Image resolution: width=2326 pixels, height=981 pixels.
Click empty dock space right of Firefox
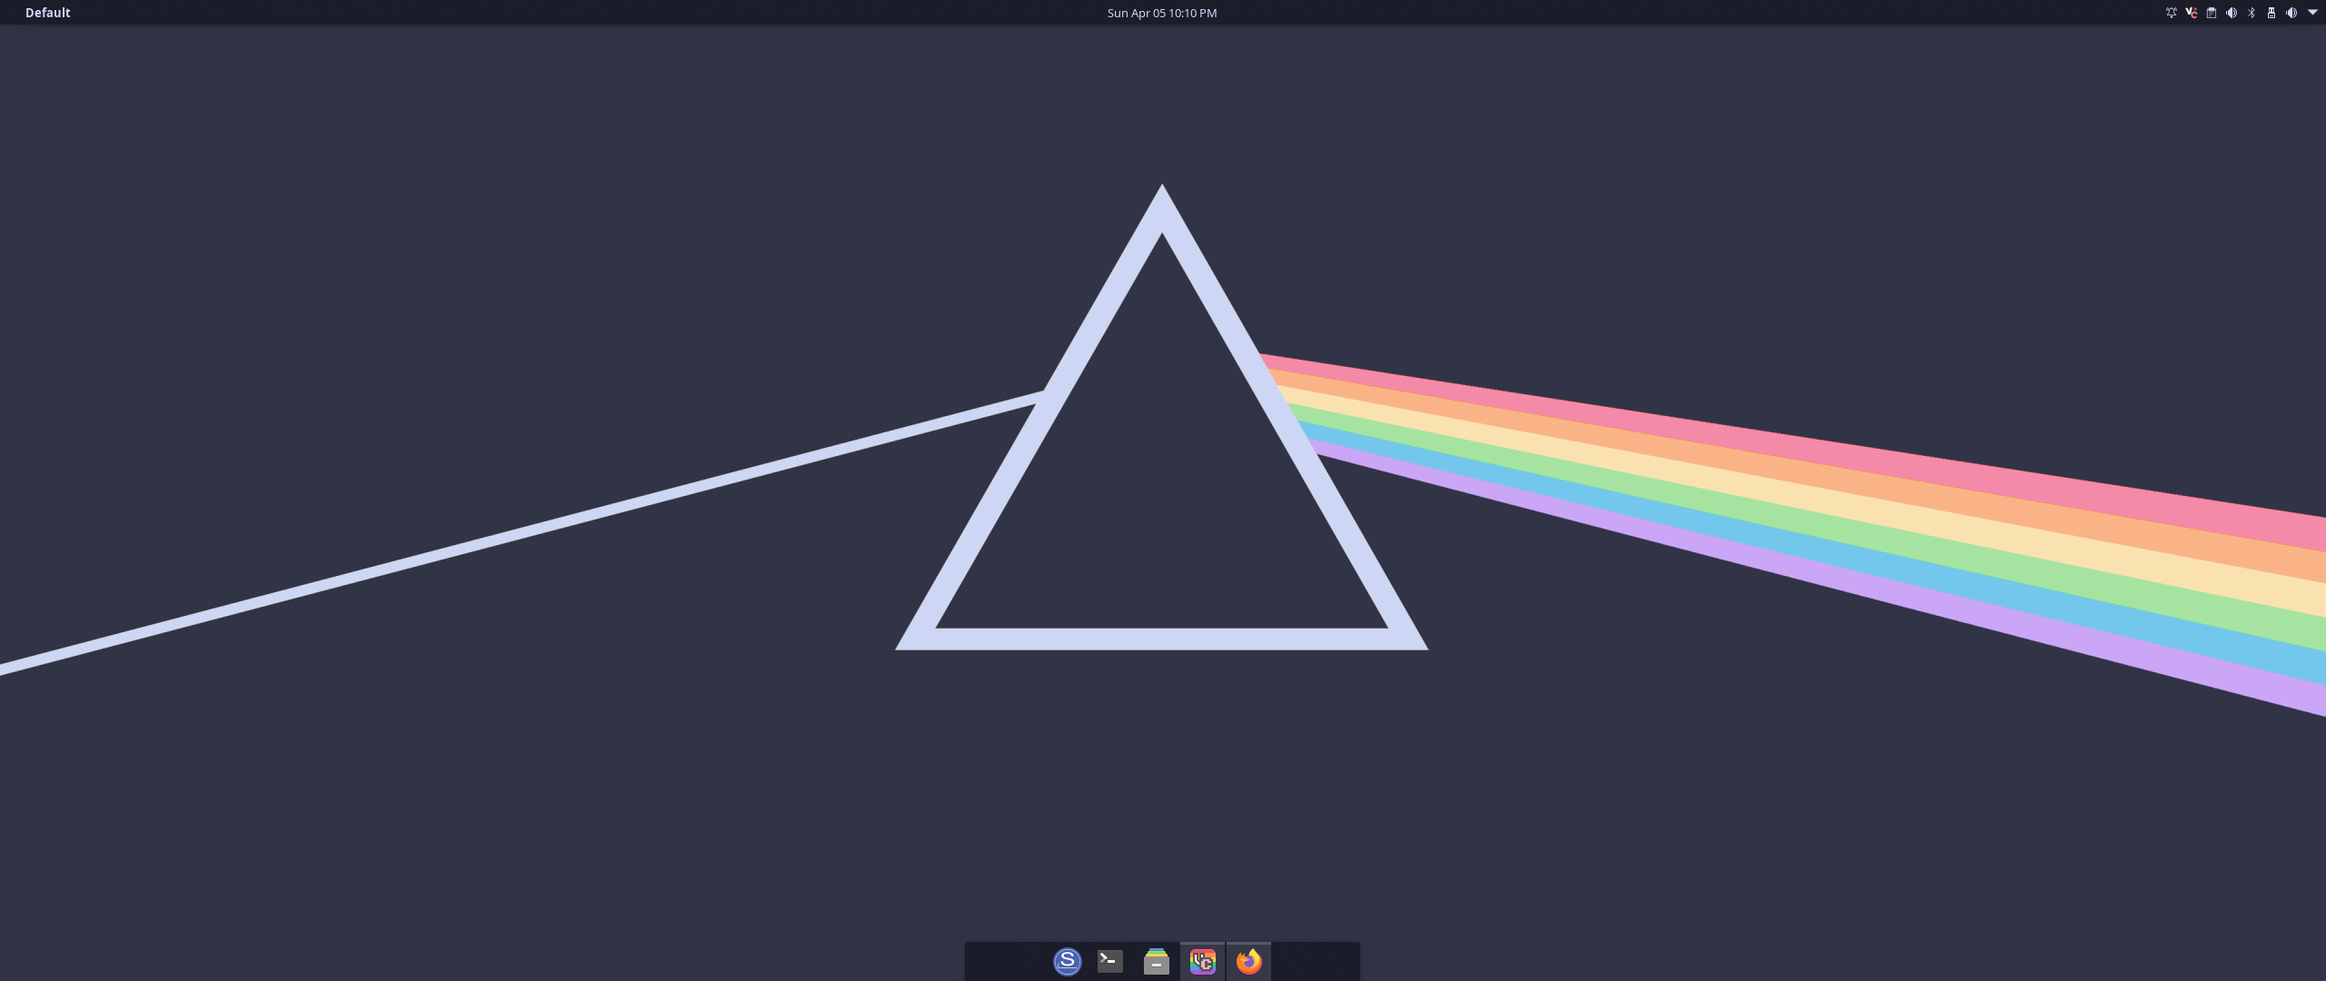(x=1315, y=961)
